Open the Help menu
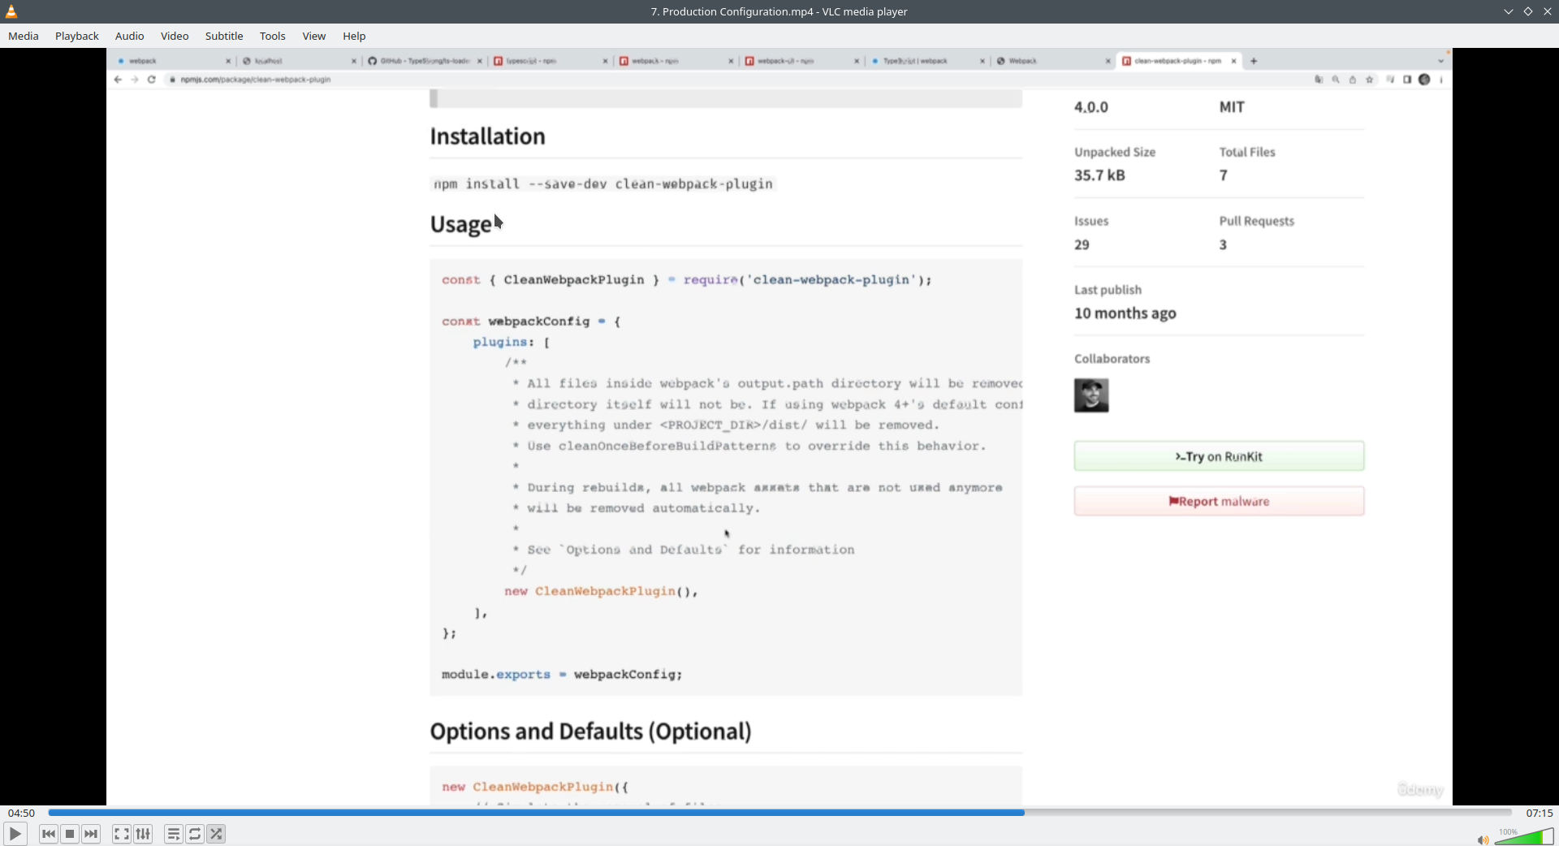The image size is (1559, 846). point(354,36)
